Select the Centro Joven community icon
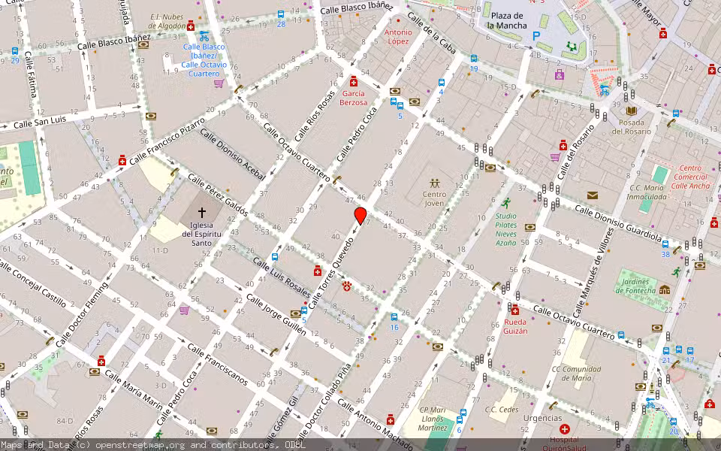Image resolution: width=721 pixels, height=451 pixels. (435, 183)
